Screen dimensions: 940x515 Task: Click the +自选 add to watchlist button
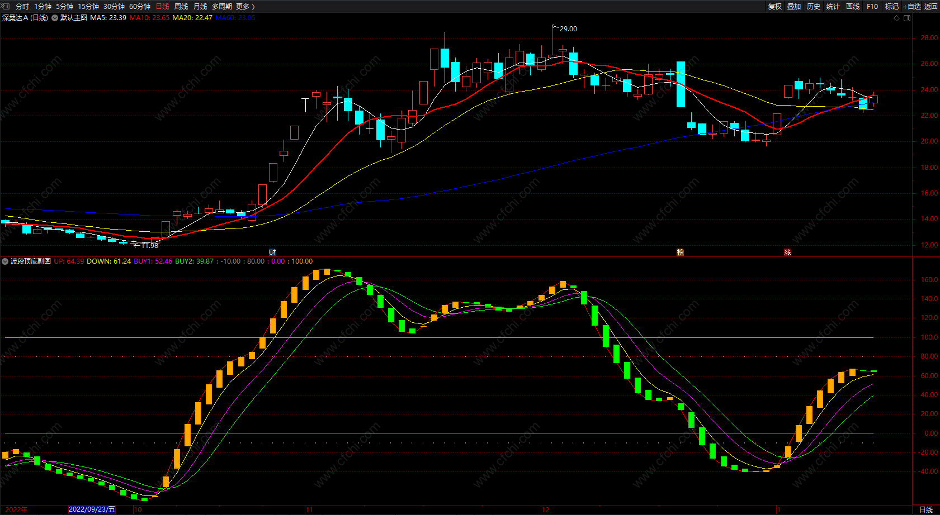tap(912, 6)
